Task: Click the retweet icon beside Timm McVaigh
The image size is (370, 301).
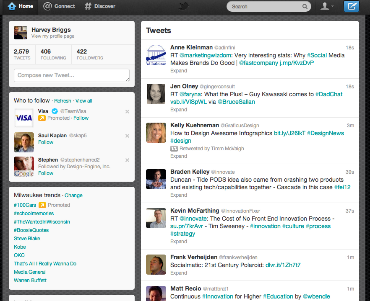Action: pos(174,148)
